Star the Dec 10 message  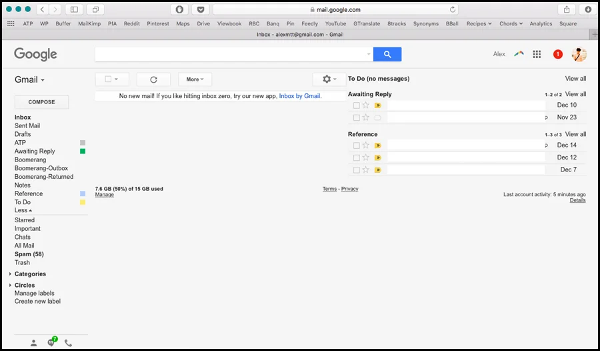pos(366,105)
